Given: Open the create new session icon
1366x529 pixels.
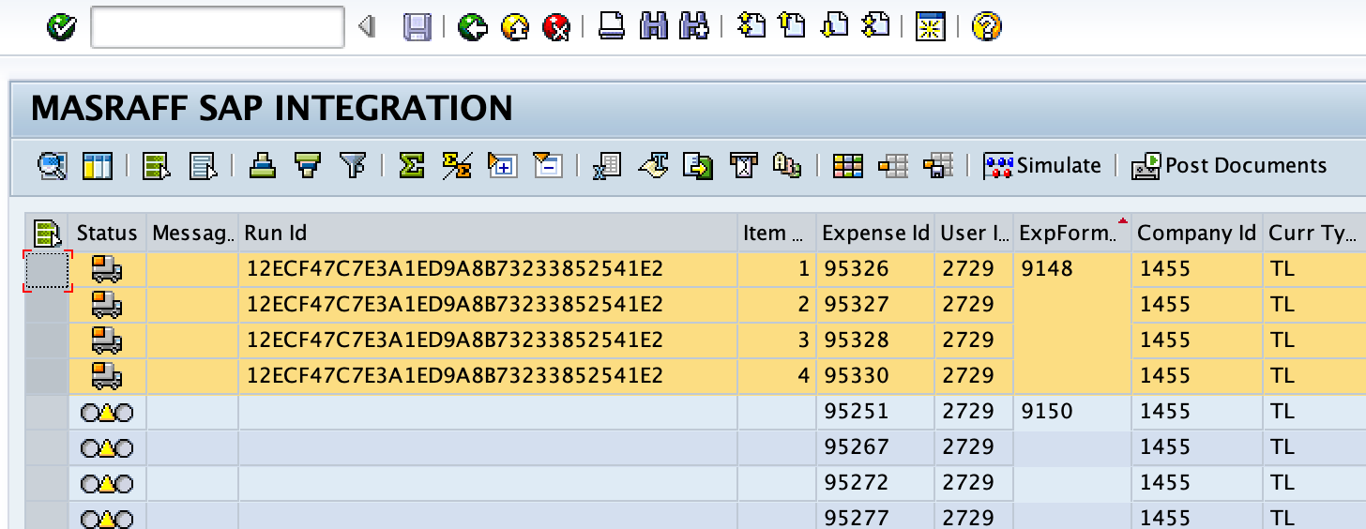Looking at the screenshot, I should (x=930, y=26).
